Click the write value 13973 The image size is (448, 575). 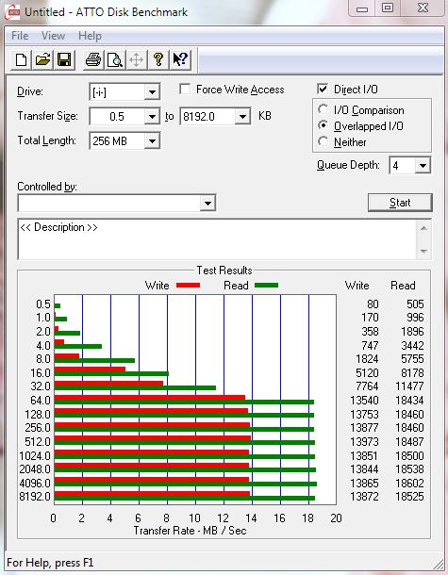(x=364, y=441)
